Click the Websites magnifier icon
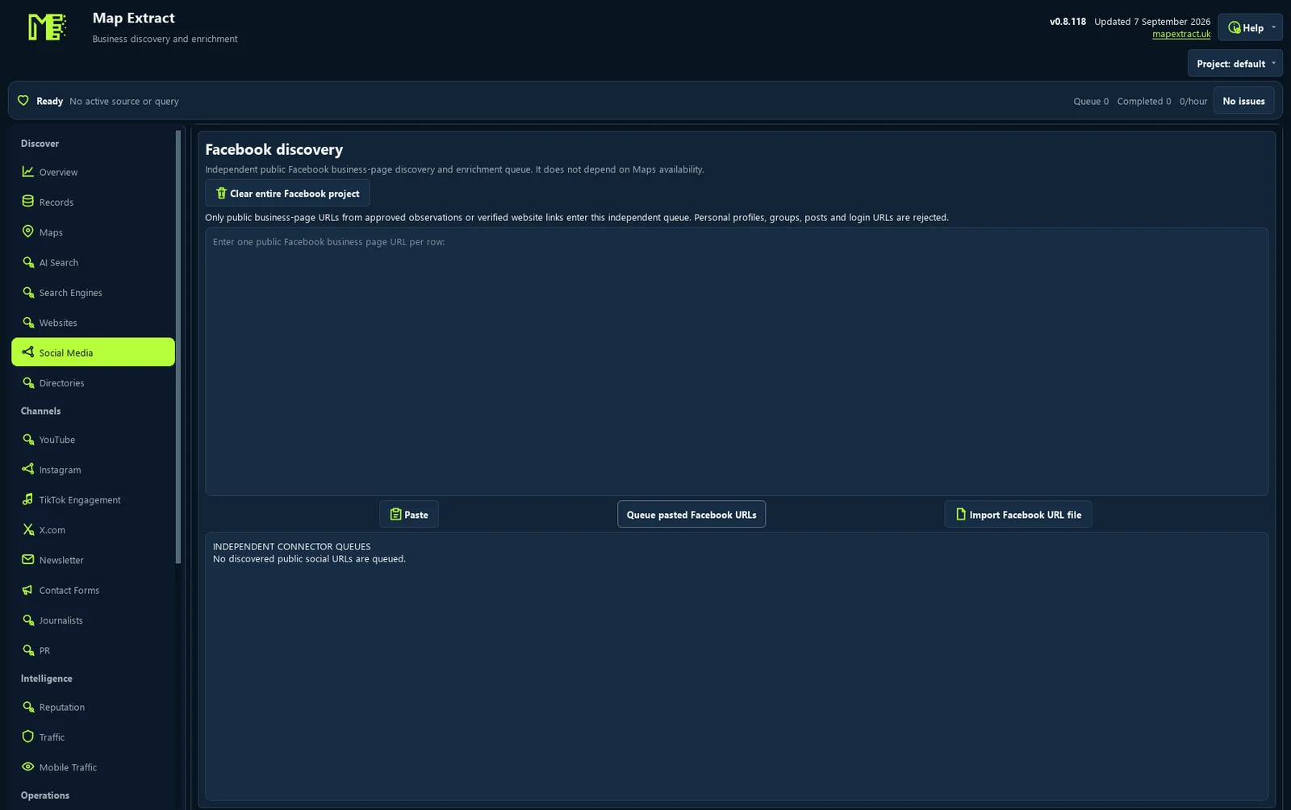The height and width of the screenshot is (810, 1291). coord(28,322)
